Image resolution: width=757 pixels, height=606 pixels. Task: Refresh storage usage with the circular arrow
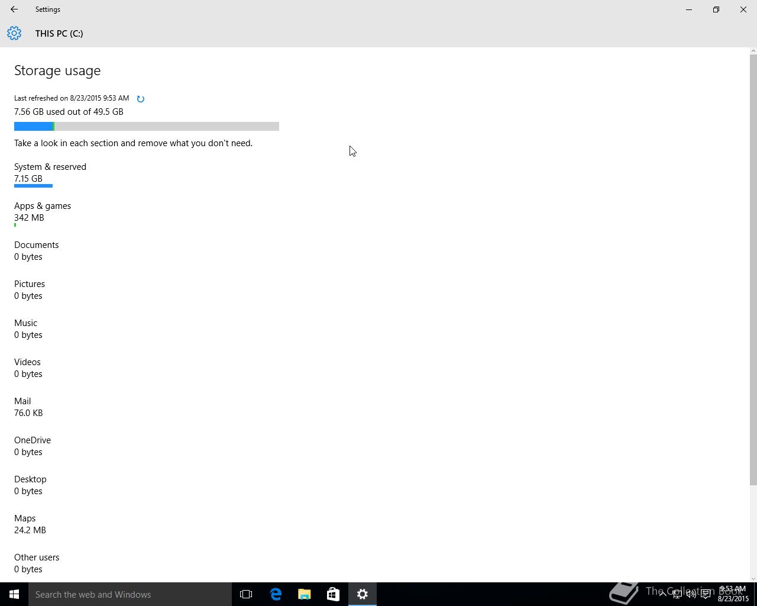tap(140, 99)
